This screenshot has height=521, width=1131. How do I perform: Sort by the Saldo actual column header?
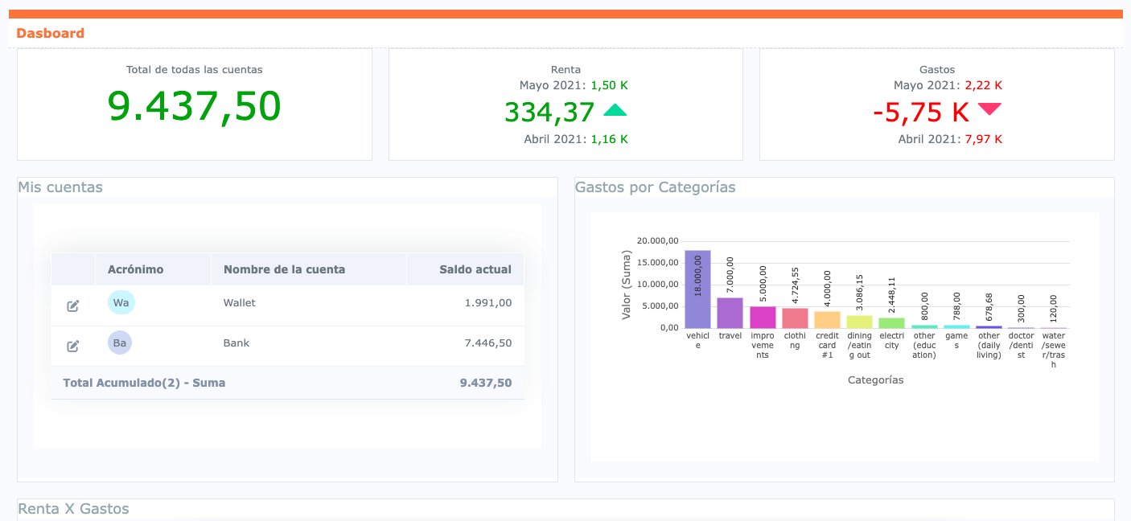(475, 269)
